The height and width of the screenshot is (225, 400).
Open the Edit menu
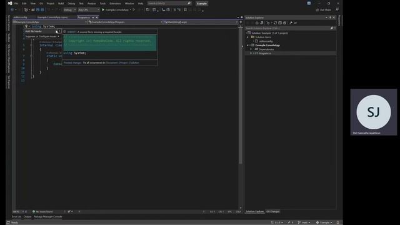point(24,4)
